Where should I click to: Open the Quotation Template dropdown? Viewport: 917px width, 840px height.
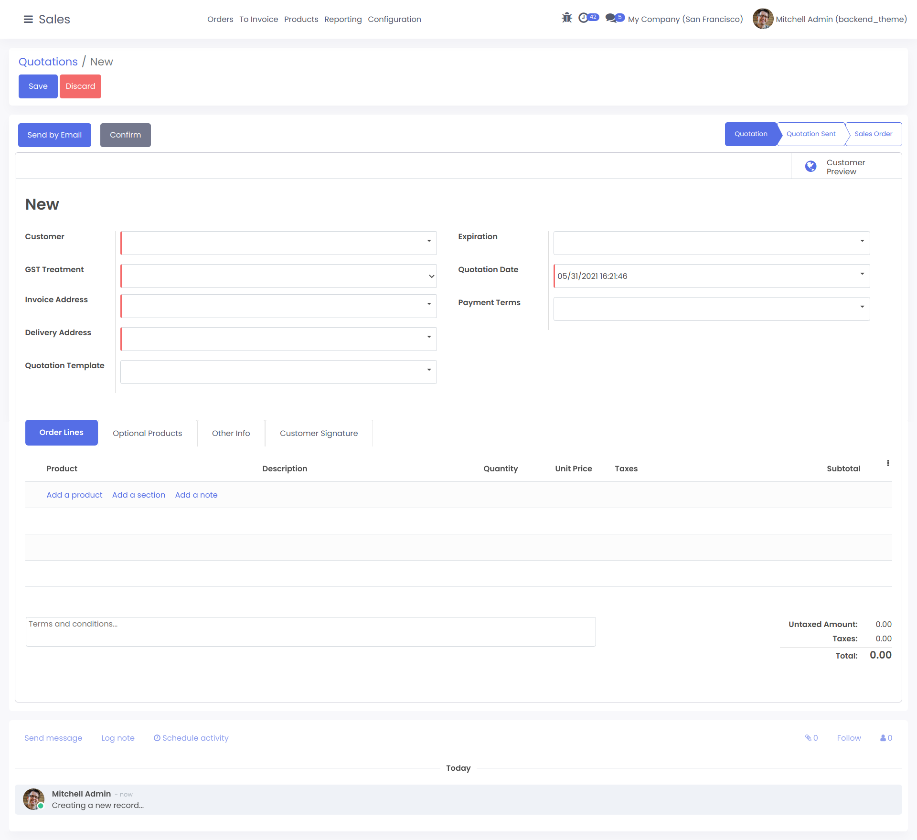pos(429,370)
